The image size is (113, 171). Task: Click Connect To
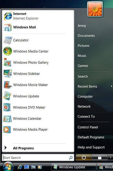point(86,117)
